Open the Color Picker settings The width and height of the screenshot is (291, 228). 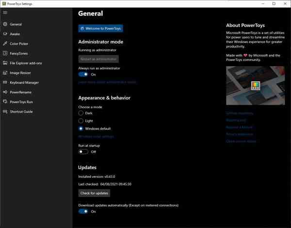point(19,43)
